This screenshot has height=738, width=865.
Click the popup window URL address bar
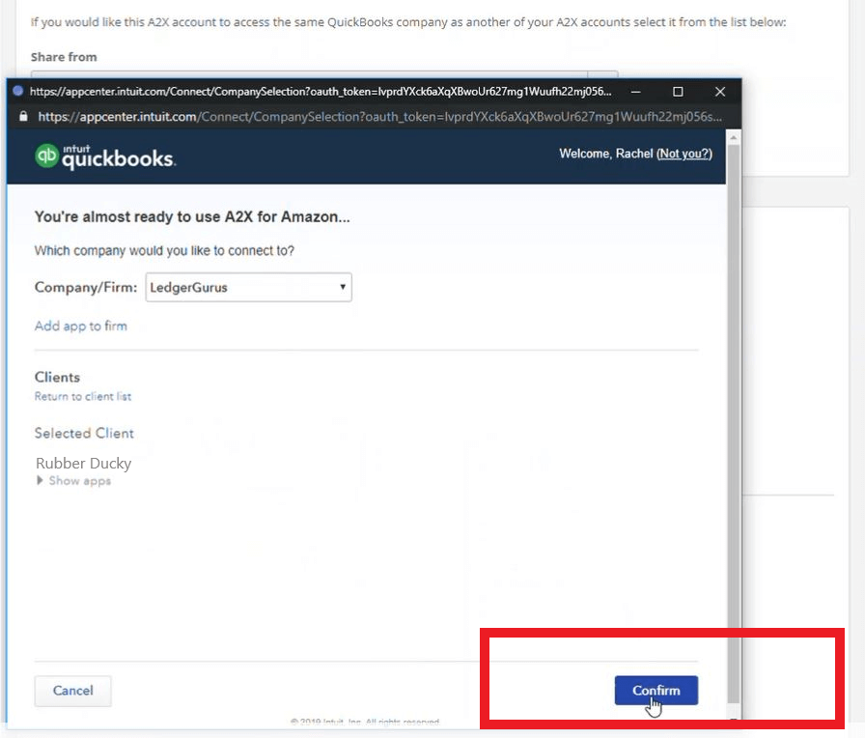(379, 117)
